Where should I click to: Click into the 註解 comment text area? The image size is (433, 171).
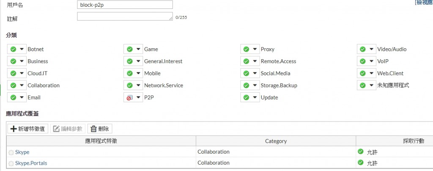[124, 17]
